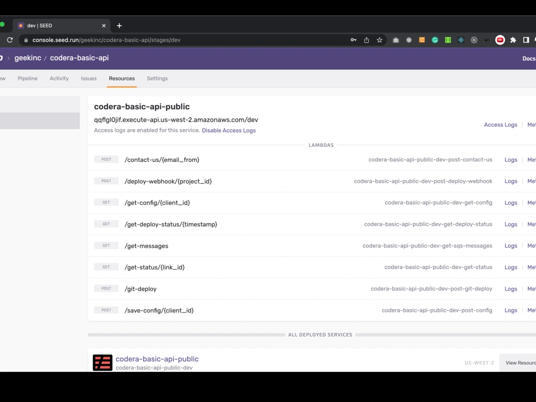Click the codera-basic-api-public heading
The image size is (536, 402).
coord(142,107)
